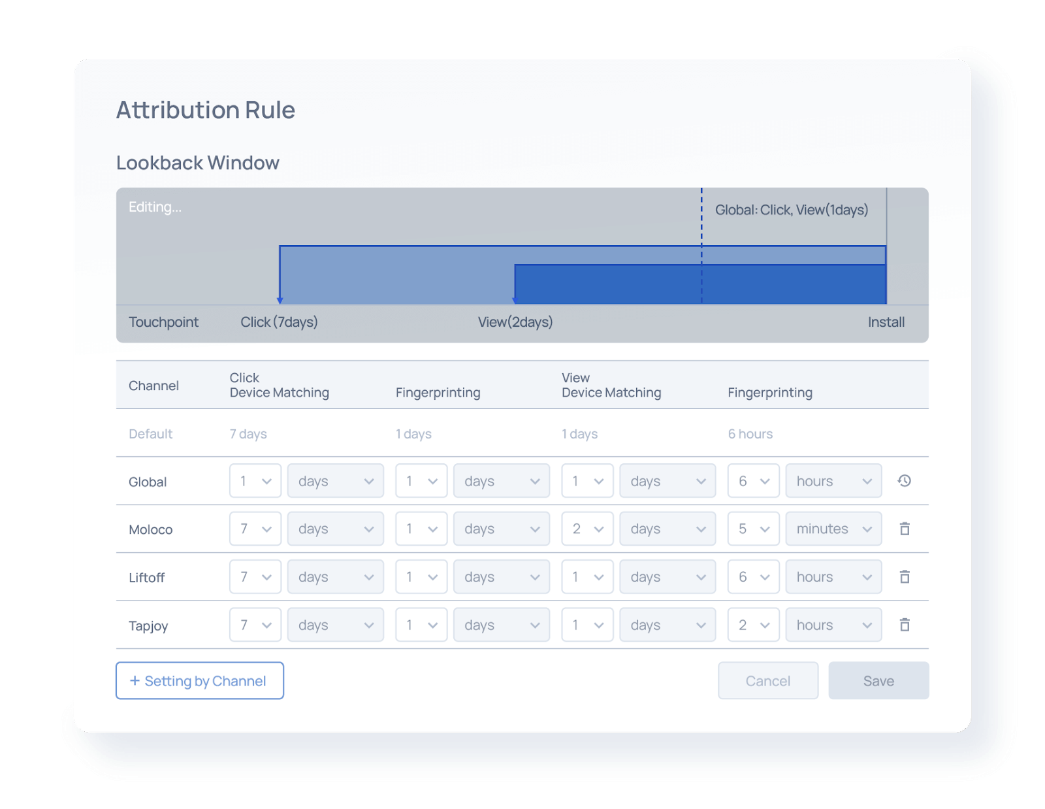Cancel the attribution rule edits
The image size is (1045, 809).
[768, 681]
